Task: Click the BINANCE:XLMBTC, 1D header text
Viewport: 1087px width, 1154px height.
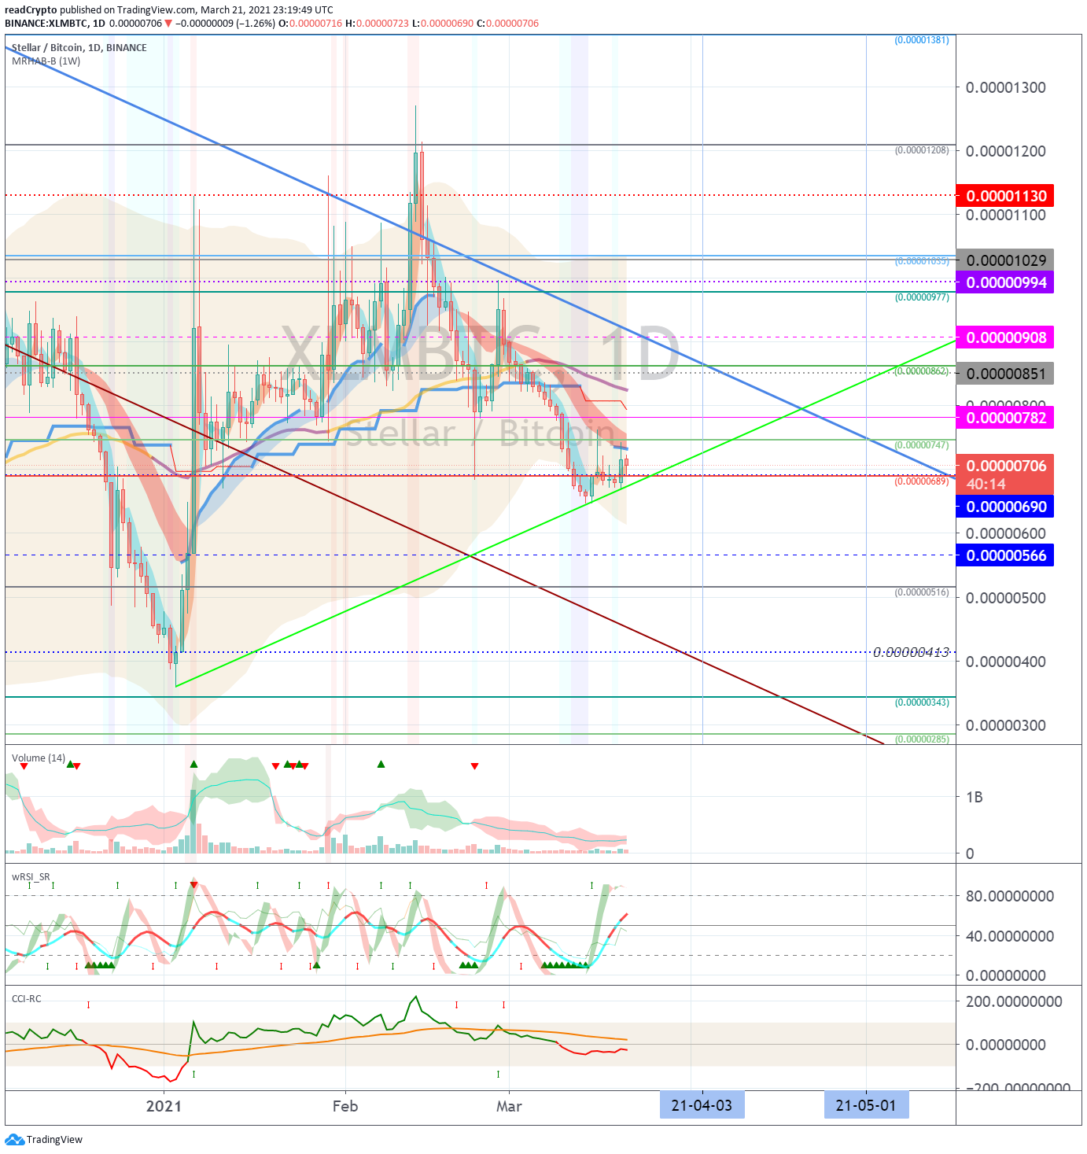Action: tap(54, 23)
